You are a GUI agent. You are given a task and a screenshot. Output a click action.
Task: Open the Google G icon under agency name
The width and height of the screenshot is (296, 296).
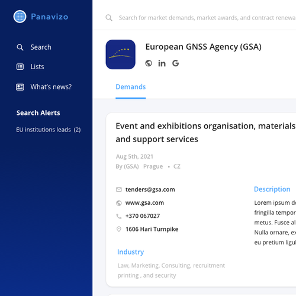[x=175, y=63]
